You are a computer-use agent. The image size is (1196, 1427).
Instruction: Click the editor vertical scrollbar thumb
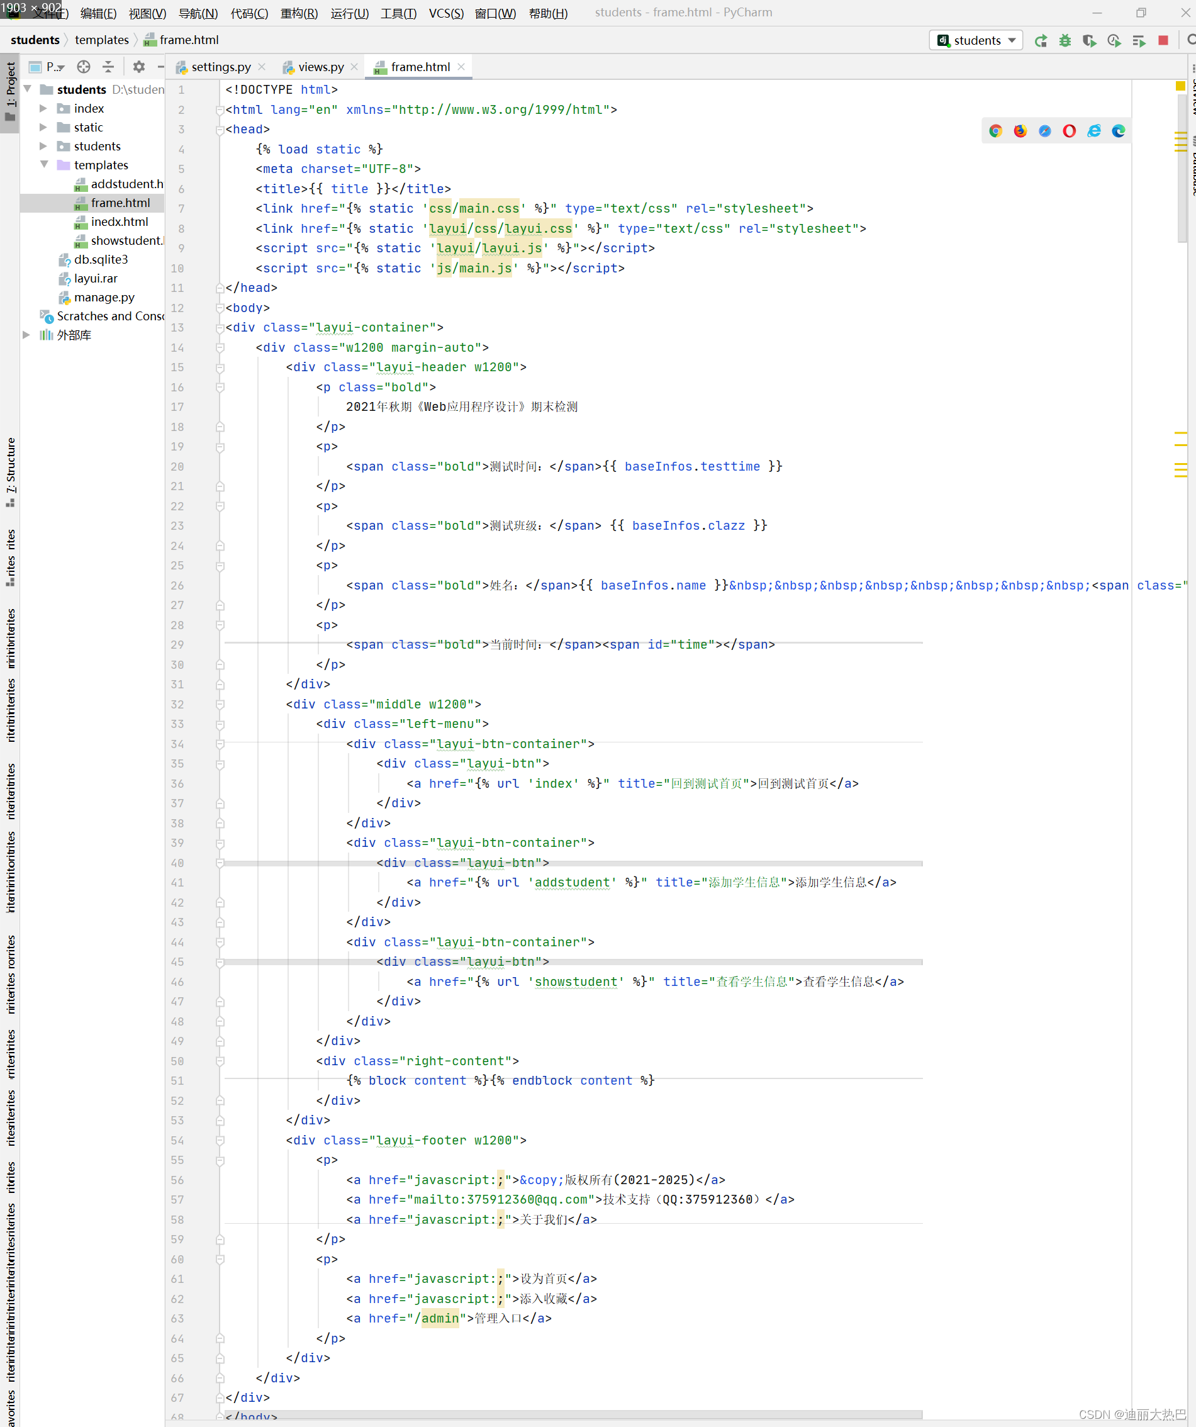tap(1182, 167)
